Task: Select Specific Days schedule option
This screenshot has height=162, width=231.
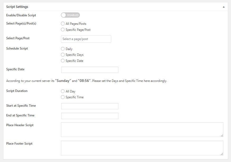Action: [x=63, y=55]
